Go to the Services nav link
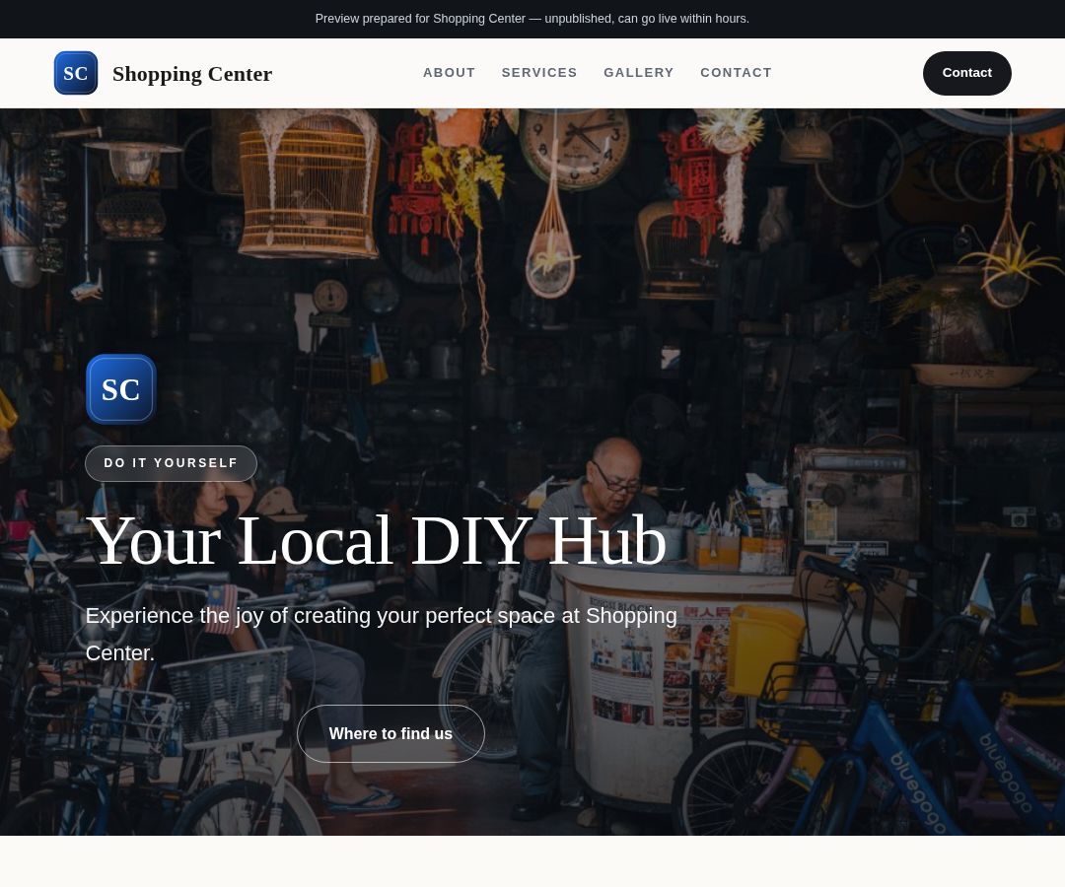This screenshot has height=887, width=1065. click(539, 73)
